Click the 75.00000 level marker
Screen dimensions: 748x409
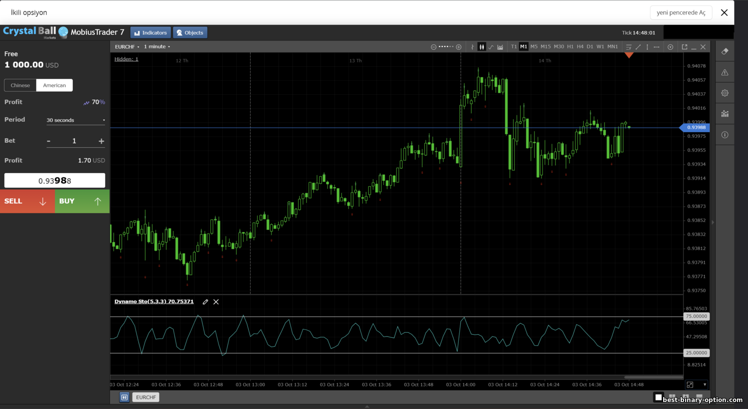click(x=696, y=316)
